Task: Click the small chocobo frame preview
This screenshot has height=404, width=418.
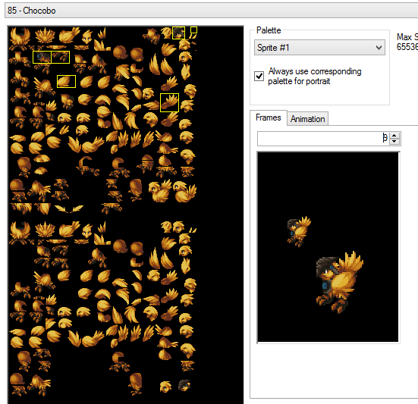Action: coord(299,231)
